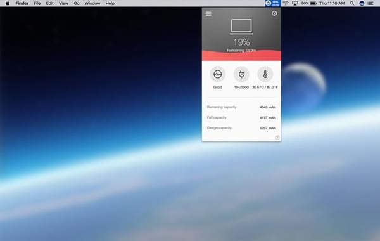Click the 19% battery percentage text

click(x=241, y=42)
